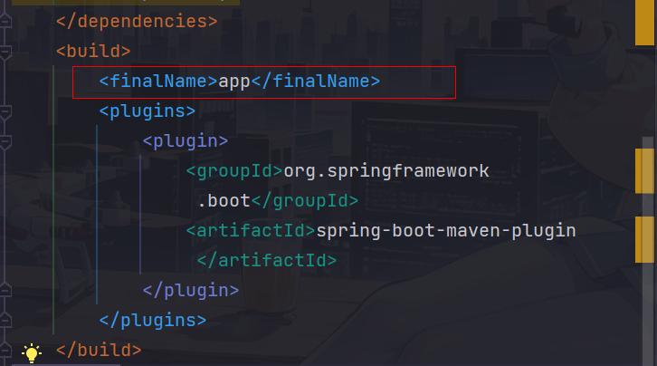Jump to warning stripe beside groupId line

coord(644,171)
